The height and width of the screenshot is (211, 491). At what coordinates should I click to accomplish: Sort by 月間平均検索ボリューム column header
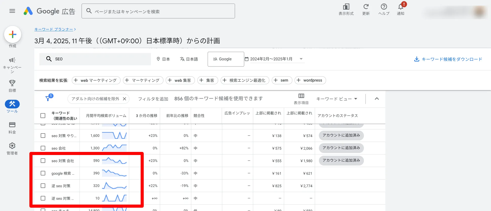click(x=106, y=116)
